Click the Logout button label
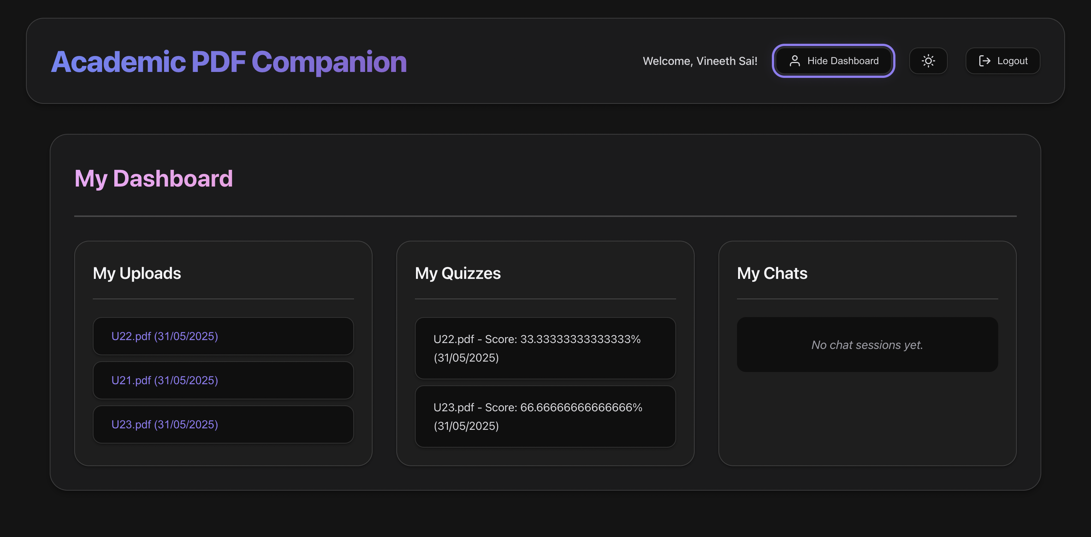The image size is (1091, 537). click(1012, 61)
